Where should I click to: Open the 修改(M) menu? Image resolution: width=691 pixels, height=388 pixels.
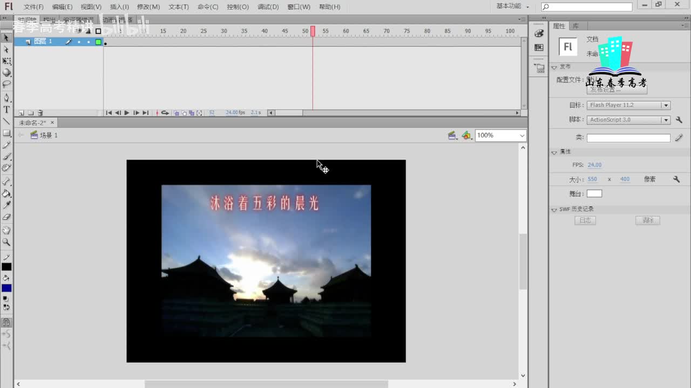pyautogui.click(x=148, y=7)
